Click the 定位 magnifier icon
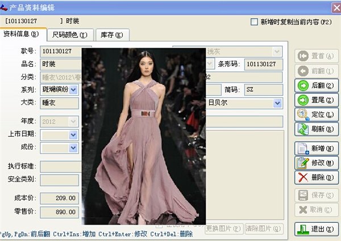This screenshot has height=241, width=341. tap(303, 115)
